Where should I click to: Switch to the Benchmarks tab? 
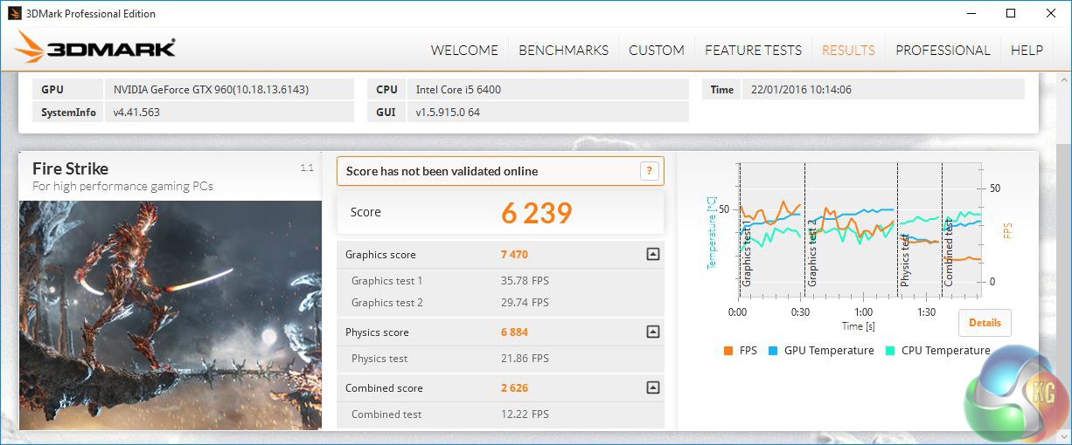pos(563,50)
